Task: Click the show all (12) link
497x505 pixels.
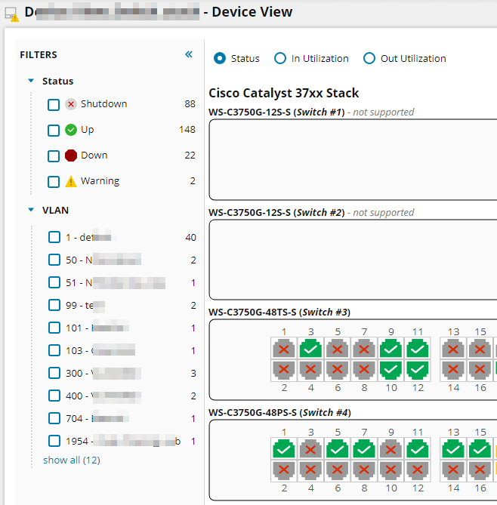Action: tap(71, 460)
